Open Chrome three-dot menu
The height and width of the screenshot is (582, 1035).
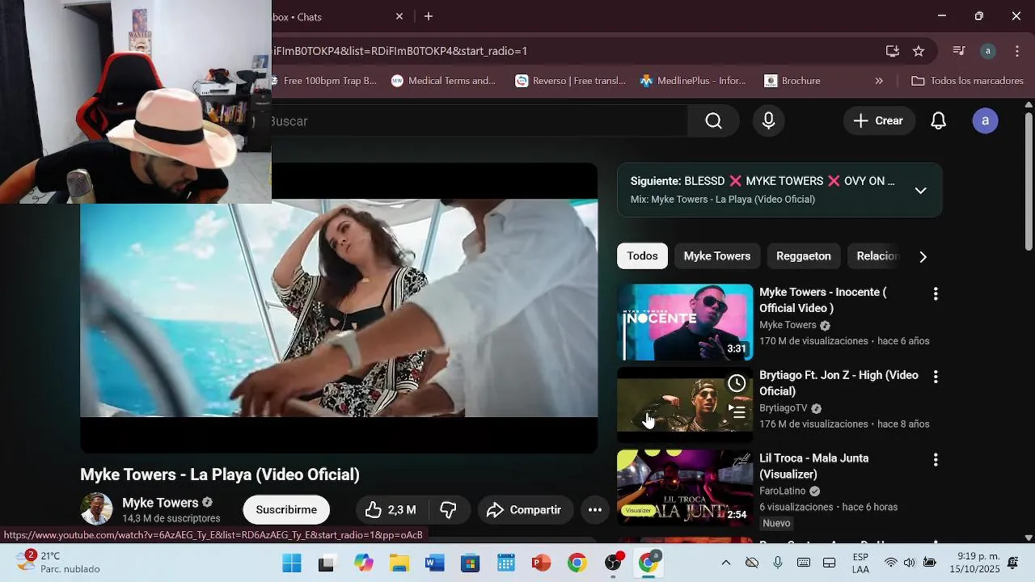(x=1017, y=51)
